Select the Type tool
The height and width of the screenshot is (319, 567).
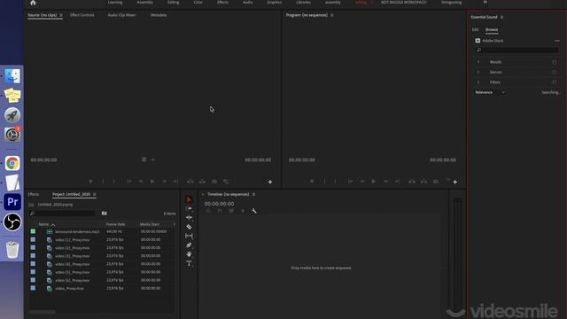pos(189,263)
